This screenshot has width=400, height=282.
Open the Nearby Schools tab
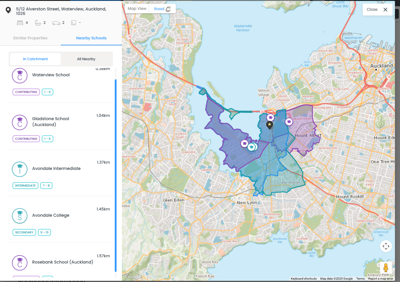[91, 38]
